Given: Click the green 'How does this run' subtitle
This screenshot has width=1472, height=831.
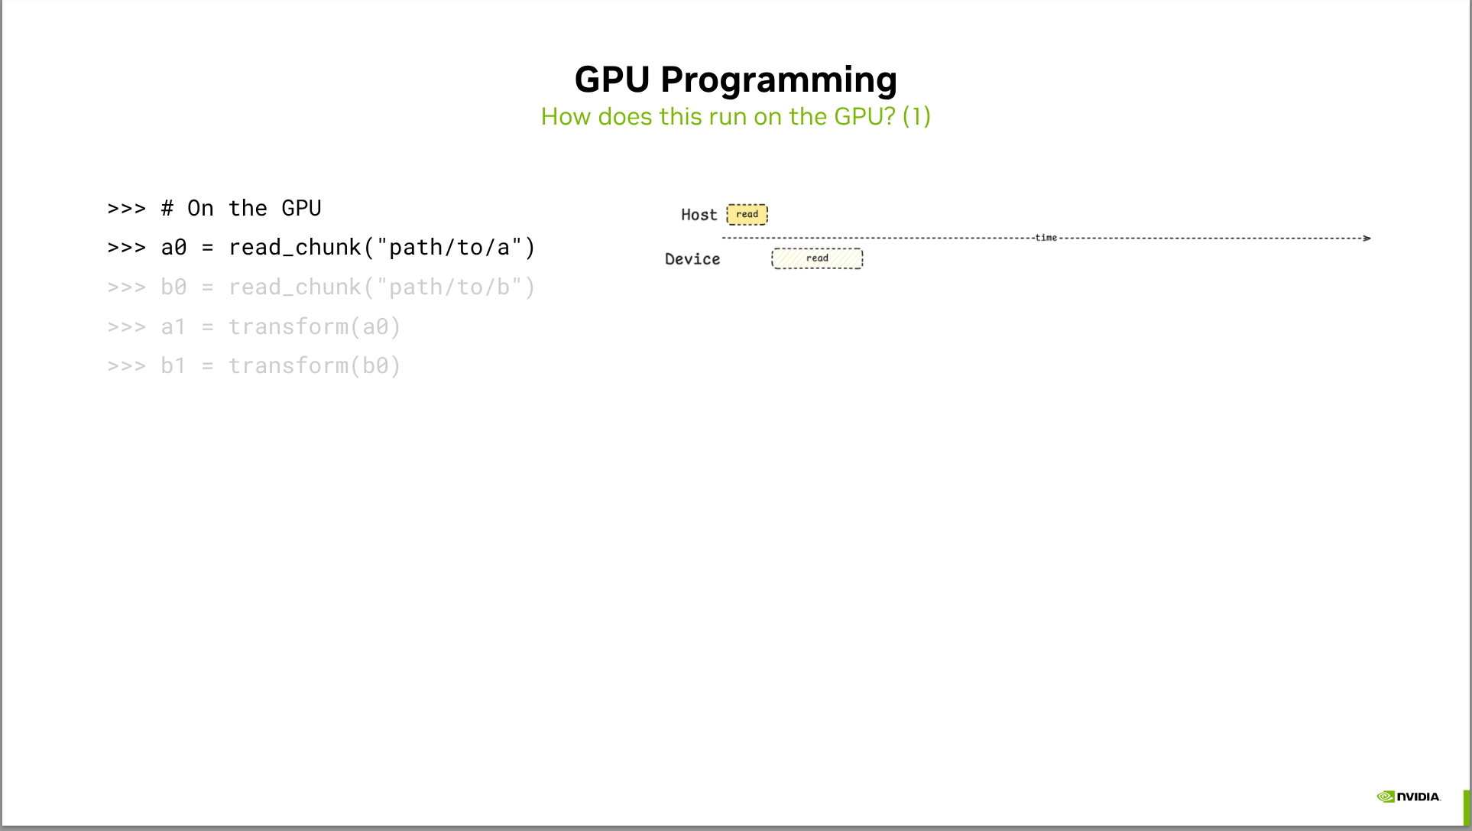Looking at the screenshot, I should 735,117.
